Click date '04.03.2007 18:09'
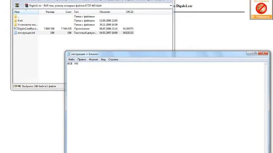This screenshot has width=273, height=153. click(108, 33)
